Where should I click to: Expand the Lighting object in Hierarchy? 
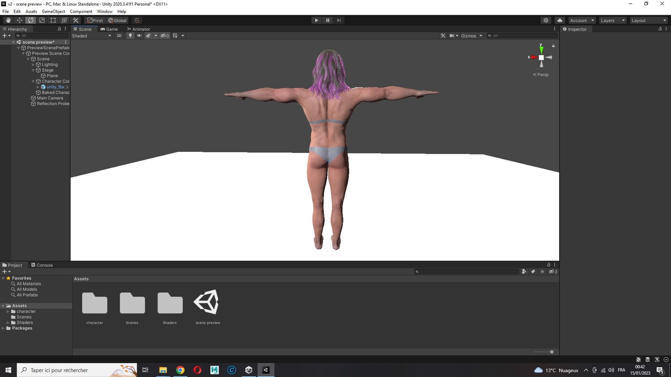coord(33,65)
